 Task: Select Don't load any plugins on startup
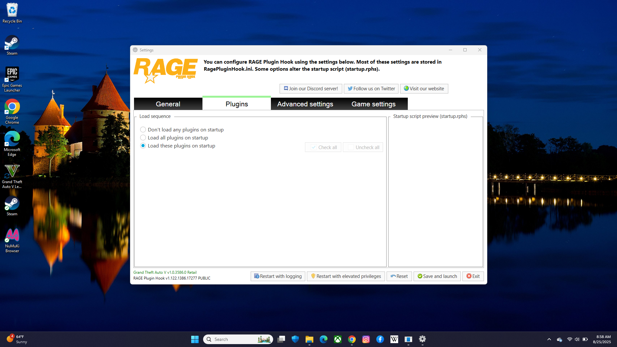pyautogui.click(x=143, y=130)
